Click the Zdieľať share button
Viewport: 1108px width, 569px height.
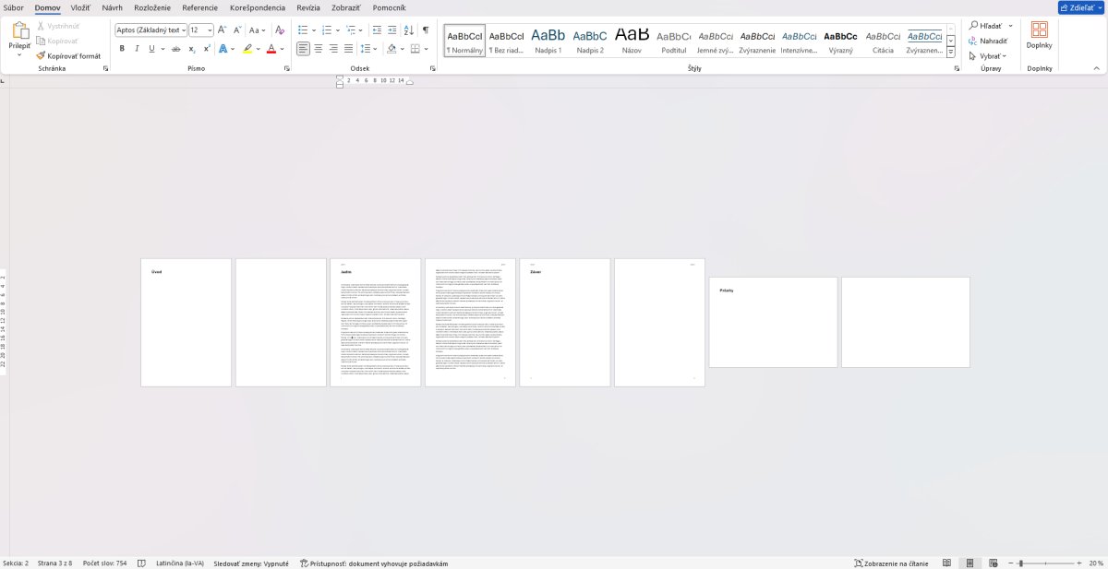(1081, 7)
